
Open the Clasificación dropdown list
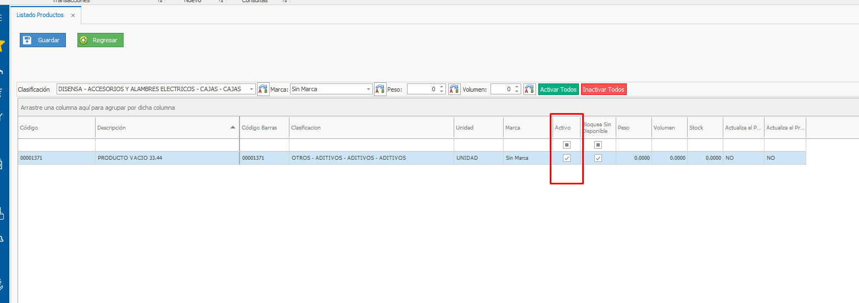coord(252,89)
